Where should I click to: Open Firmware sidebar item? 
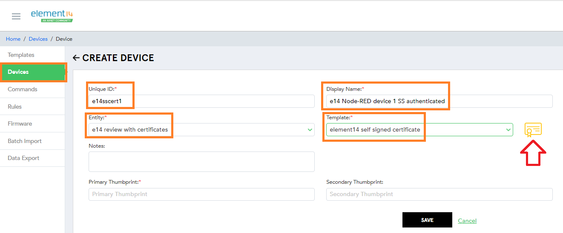(x=32, y=124)
